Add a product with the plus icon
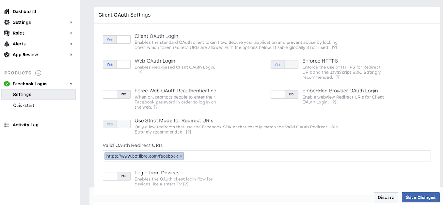This screenshot has height=205, width=443. (x=38, y=73)
